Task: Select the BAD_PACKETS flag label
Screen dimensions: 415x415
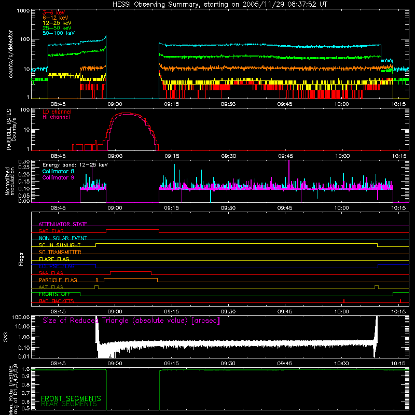Action: pos(57,301)
